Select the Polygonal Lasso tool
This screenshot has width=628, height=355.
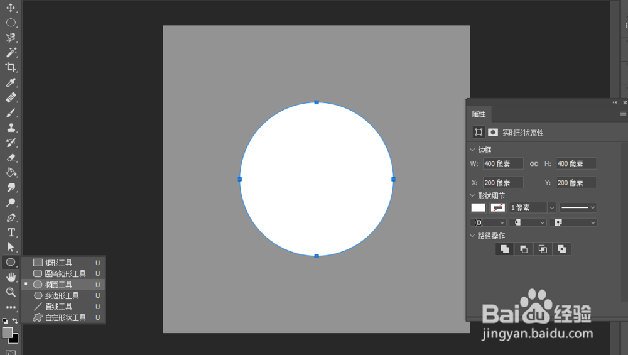[x=11, y=38]
